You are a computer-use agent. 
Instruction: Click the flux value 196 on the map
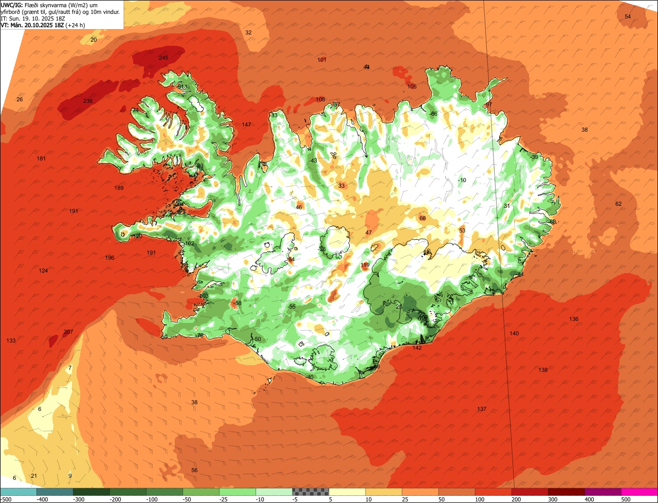109,258
